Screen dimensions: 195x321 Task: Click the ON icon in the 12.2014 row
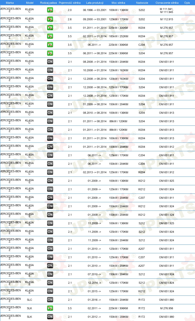50,283
